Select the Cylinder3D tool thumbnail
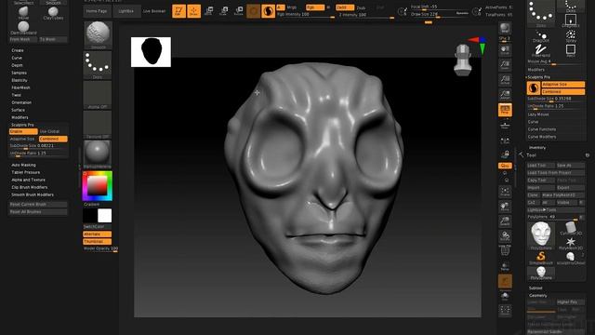 pos(571,229)
